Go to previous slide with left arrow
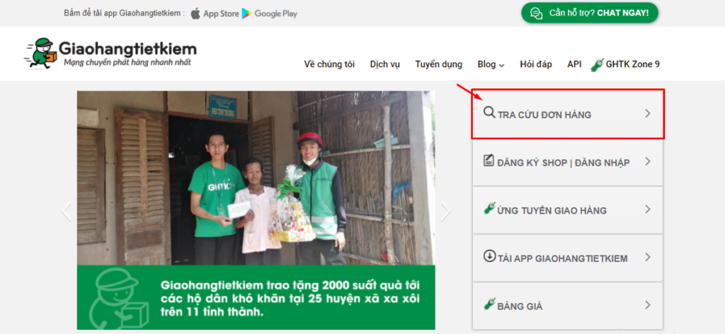 coord(67,211)
